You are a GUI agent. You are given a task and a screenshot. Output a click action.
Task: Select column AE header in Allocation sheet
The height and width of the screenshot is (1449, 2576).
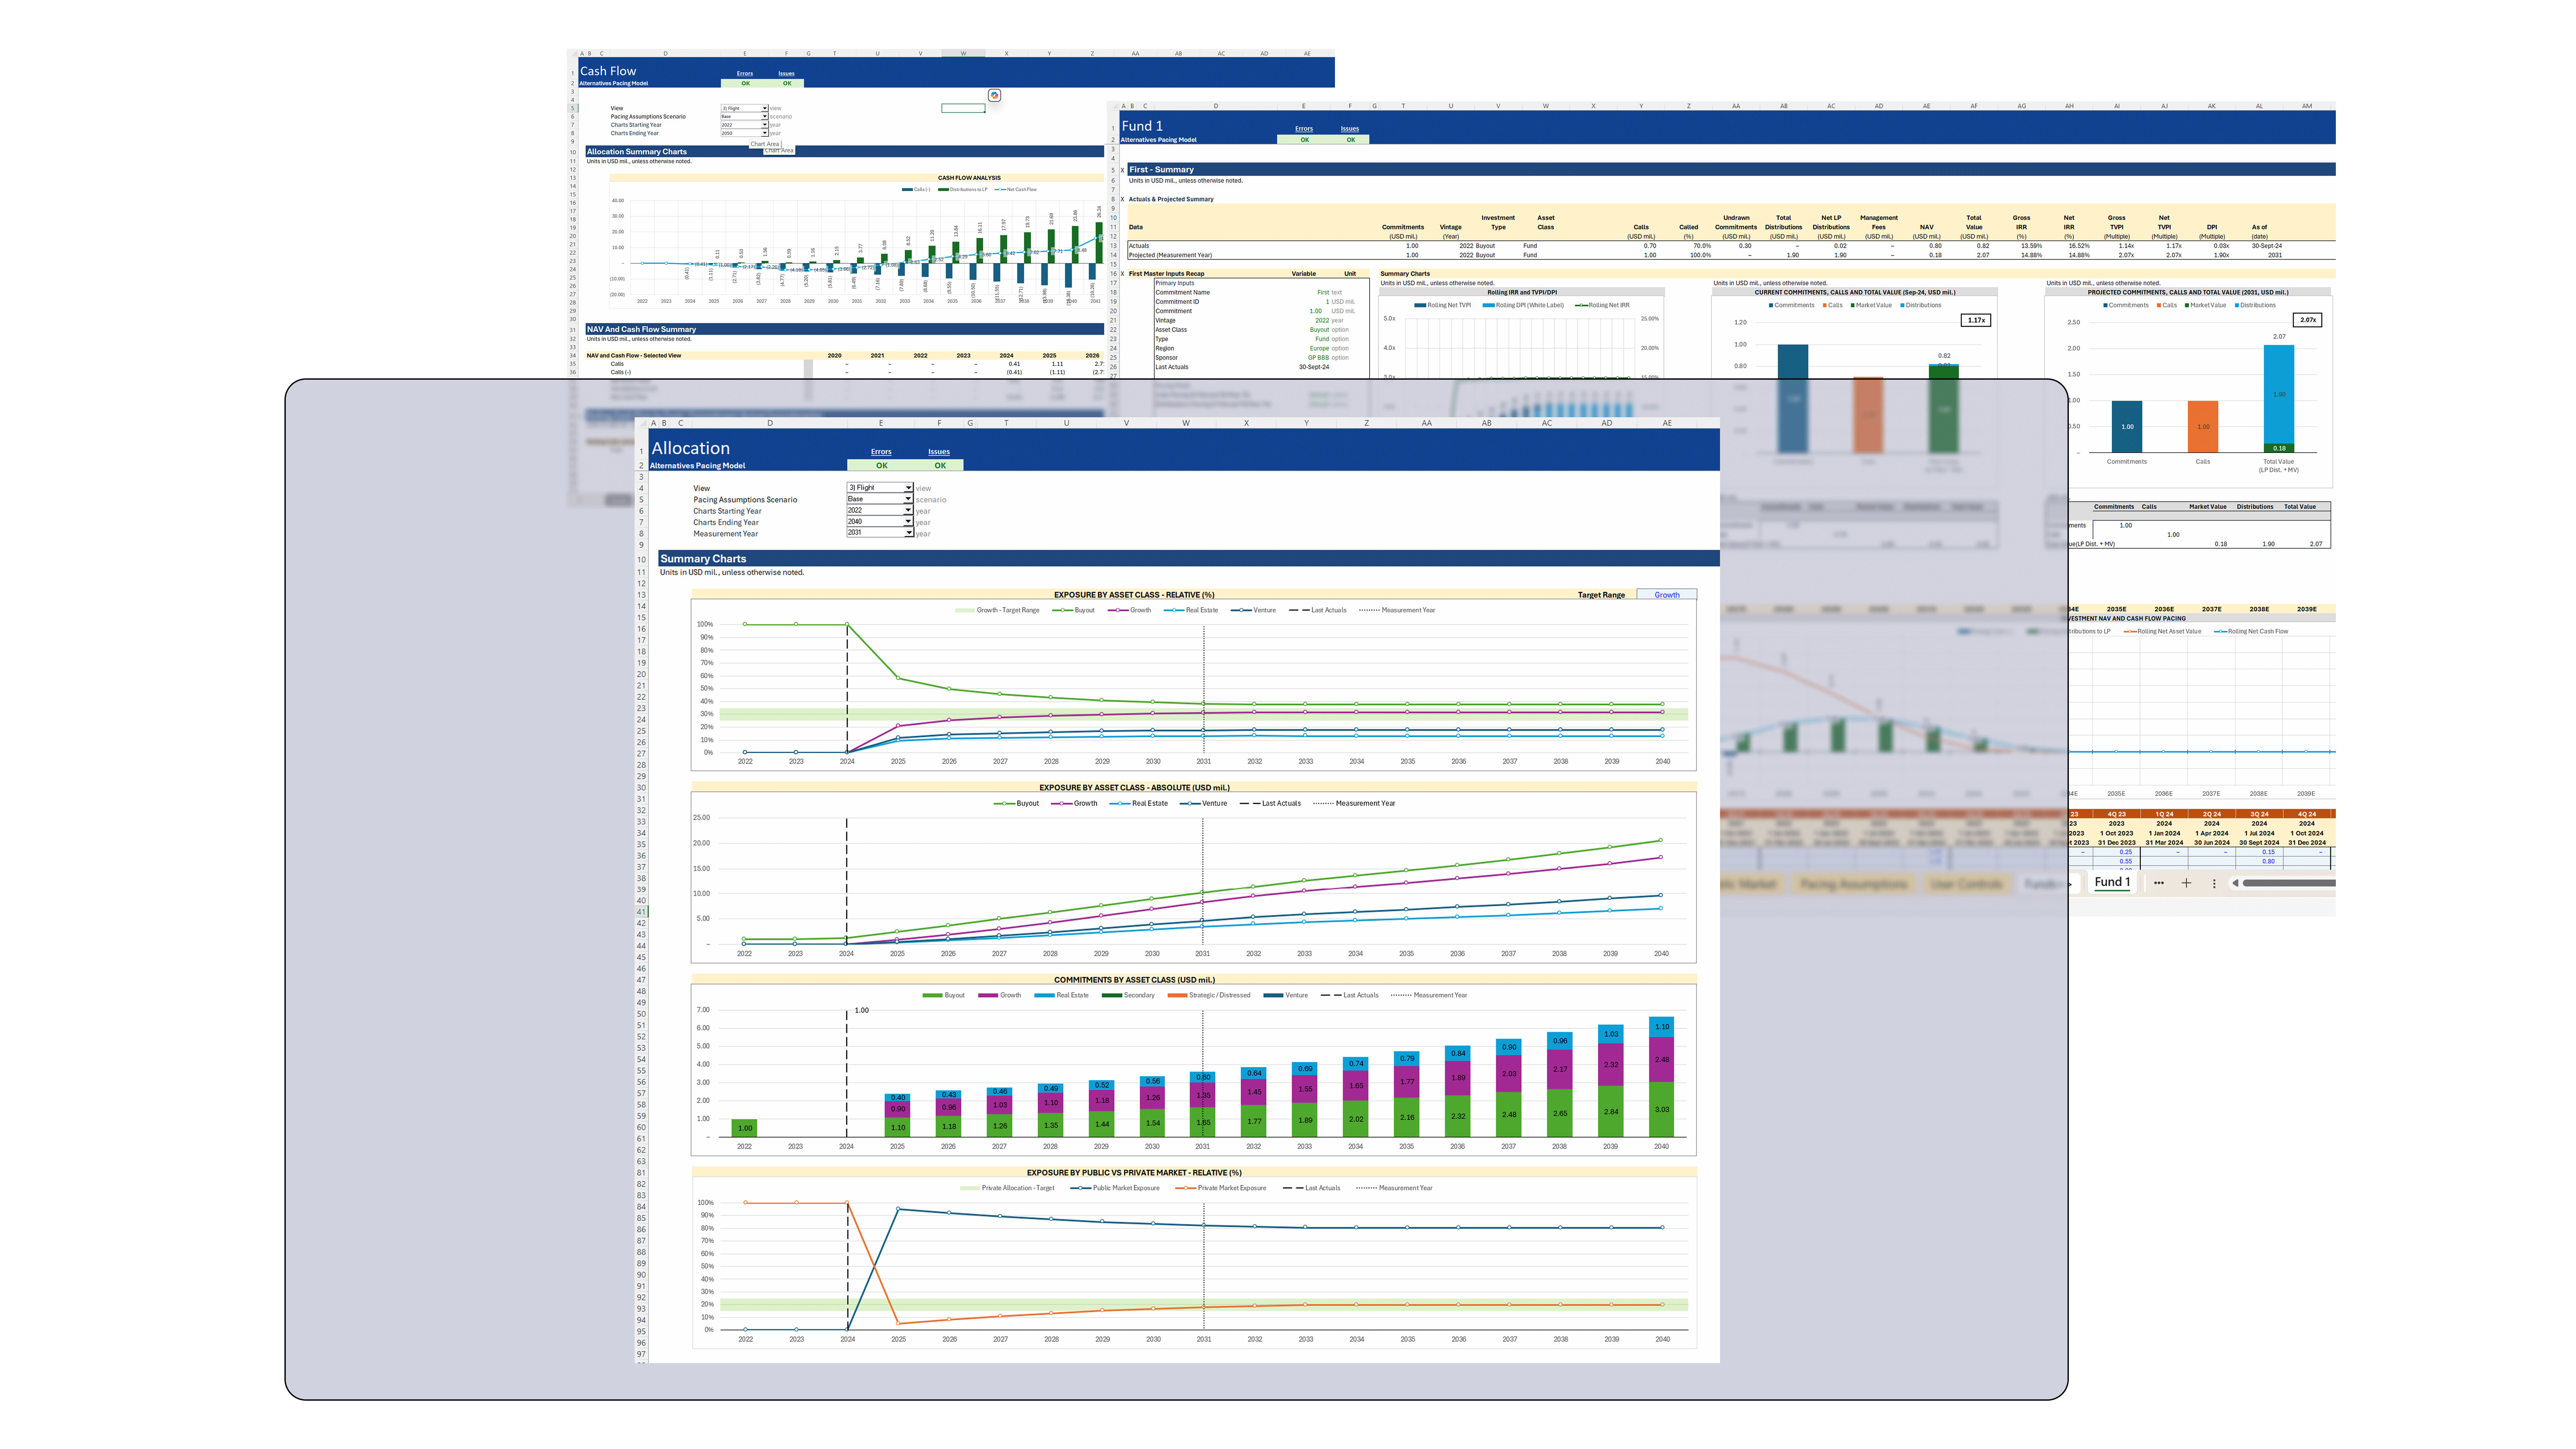pos(1667,423)
